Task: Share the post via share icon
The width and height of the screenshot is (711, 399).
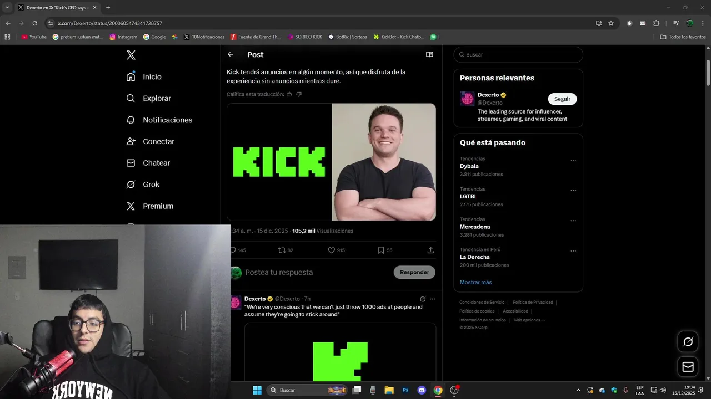Action: tap(430, 250)
